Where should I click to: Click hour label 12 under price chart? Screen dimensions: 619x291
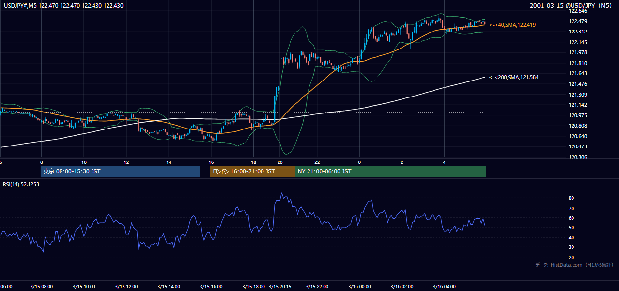pyautogui.click(x=126, y=162)
